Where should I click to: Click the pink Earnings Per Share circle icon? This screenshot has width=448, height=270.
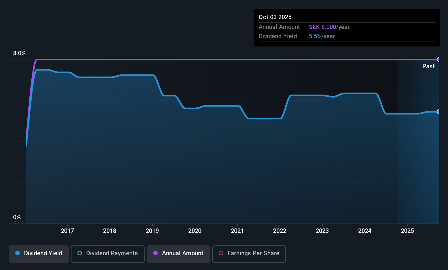point(221,253)
